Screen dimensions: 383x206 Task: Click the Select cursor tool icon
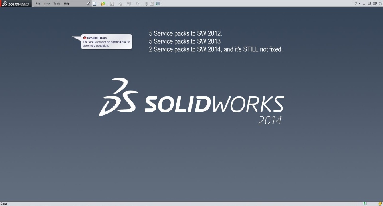click(x=138, y=4)
